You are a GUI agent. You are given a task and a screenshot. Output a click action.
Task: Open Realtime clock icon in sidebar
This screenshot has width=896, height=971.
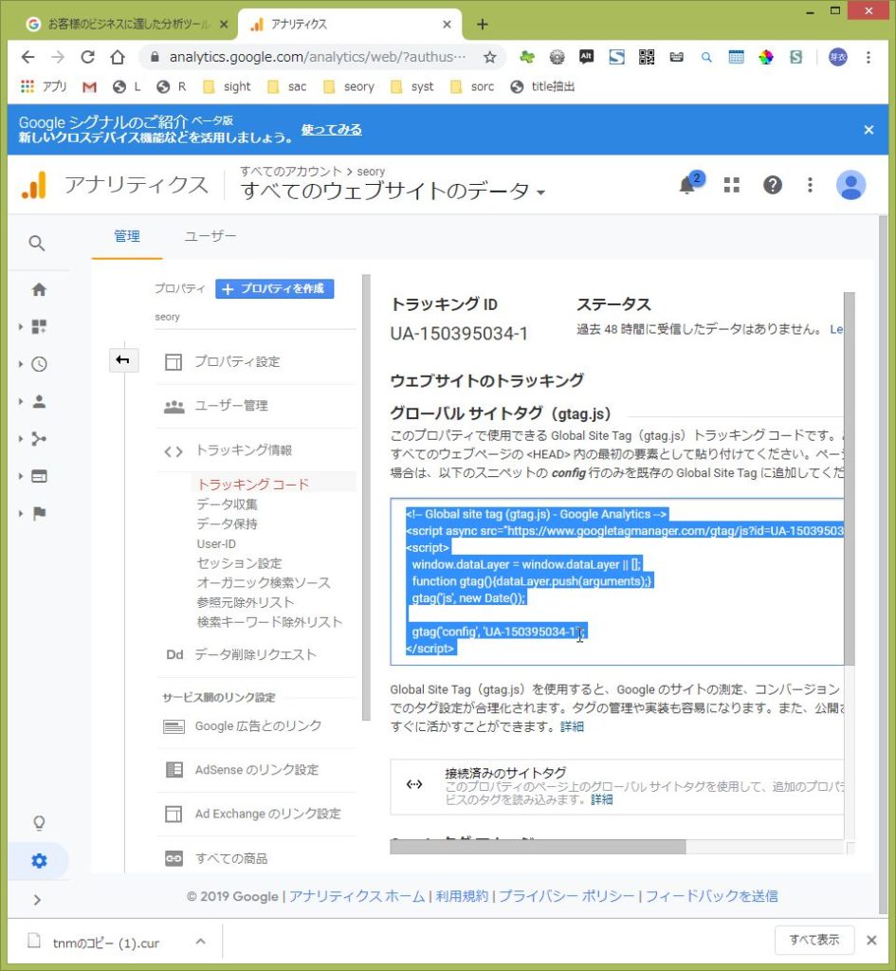39,363
